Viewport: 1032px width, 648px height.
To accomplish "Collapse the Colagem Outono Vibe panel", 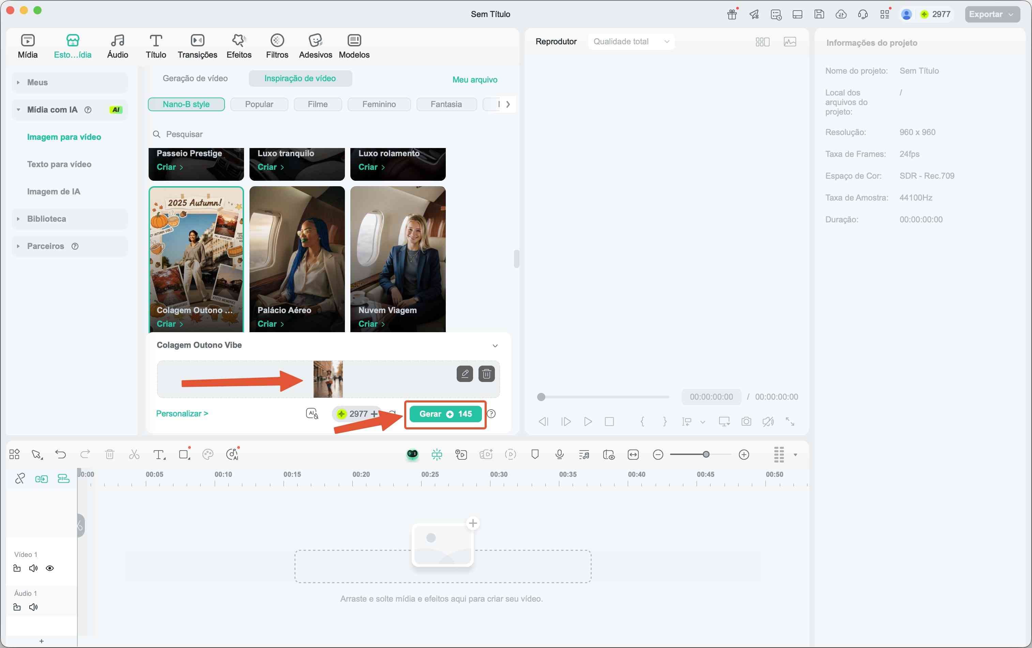I will click(495, 345).
